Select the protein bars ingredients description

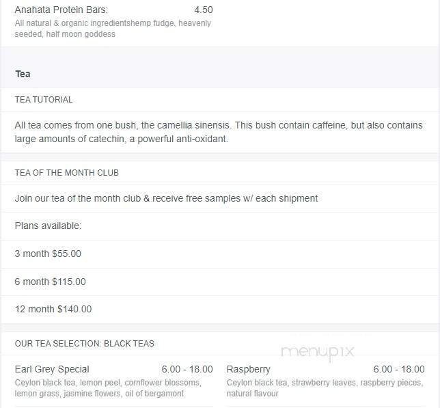113,29
